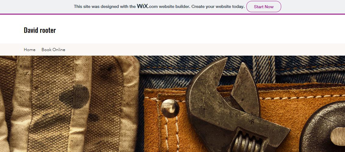Viewport: 345px width, 152px height.
Task: Click the David rooter site title
Action: point(40,30)
